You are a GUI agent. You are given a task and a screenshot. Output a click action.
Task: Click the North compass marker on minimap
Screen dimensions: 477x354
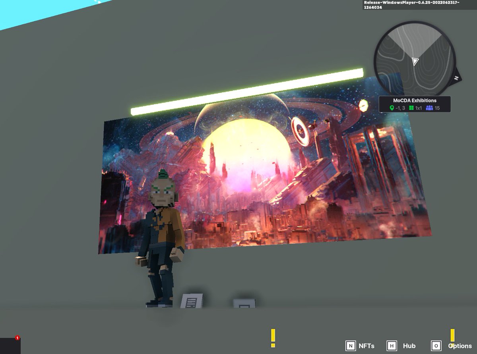pos(457,78)
